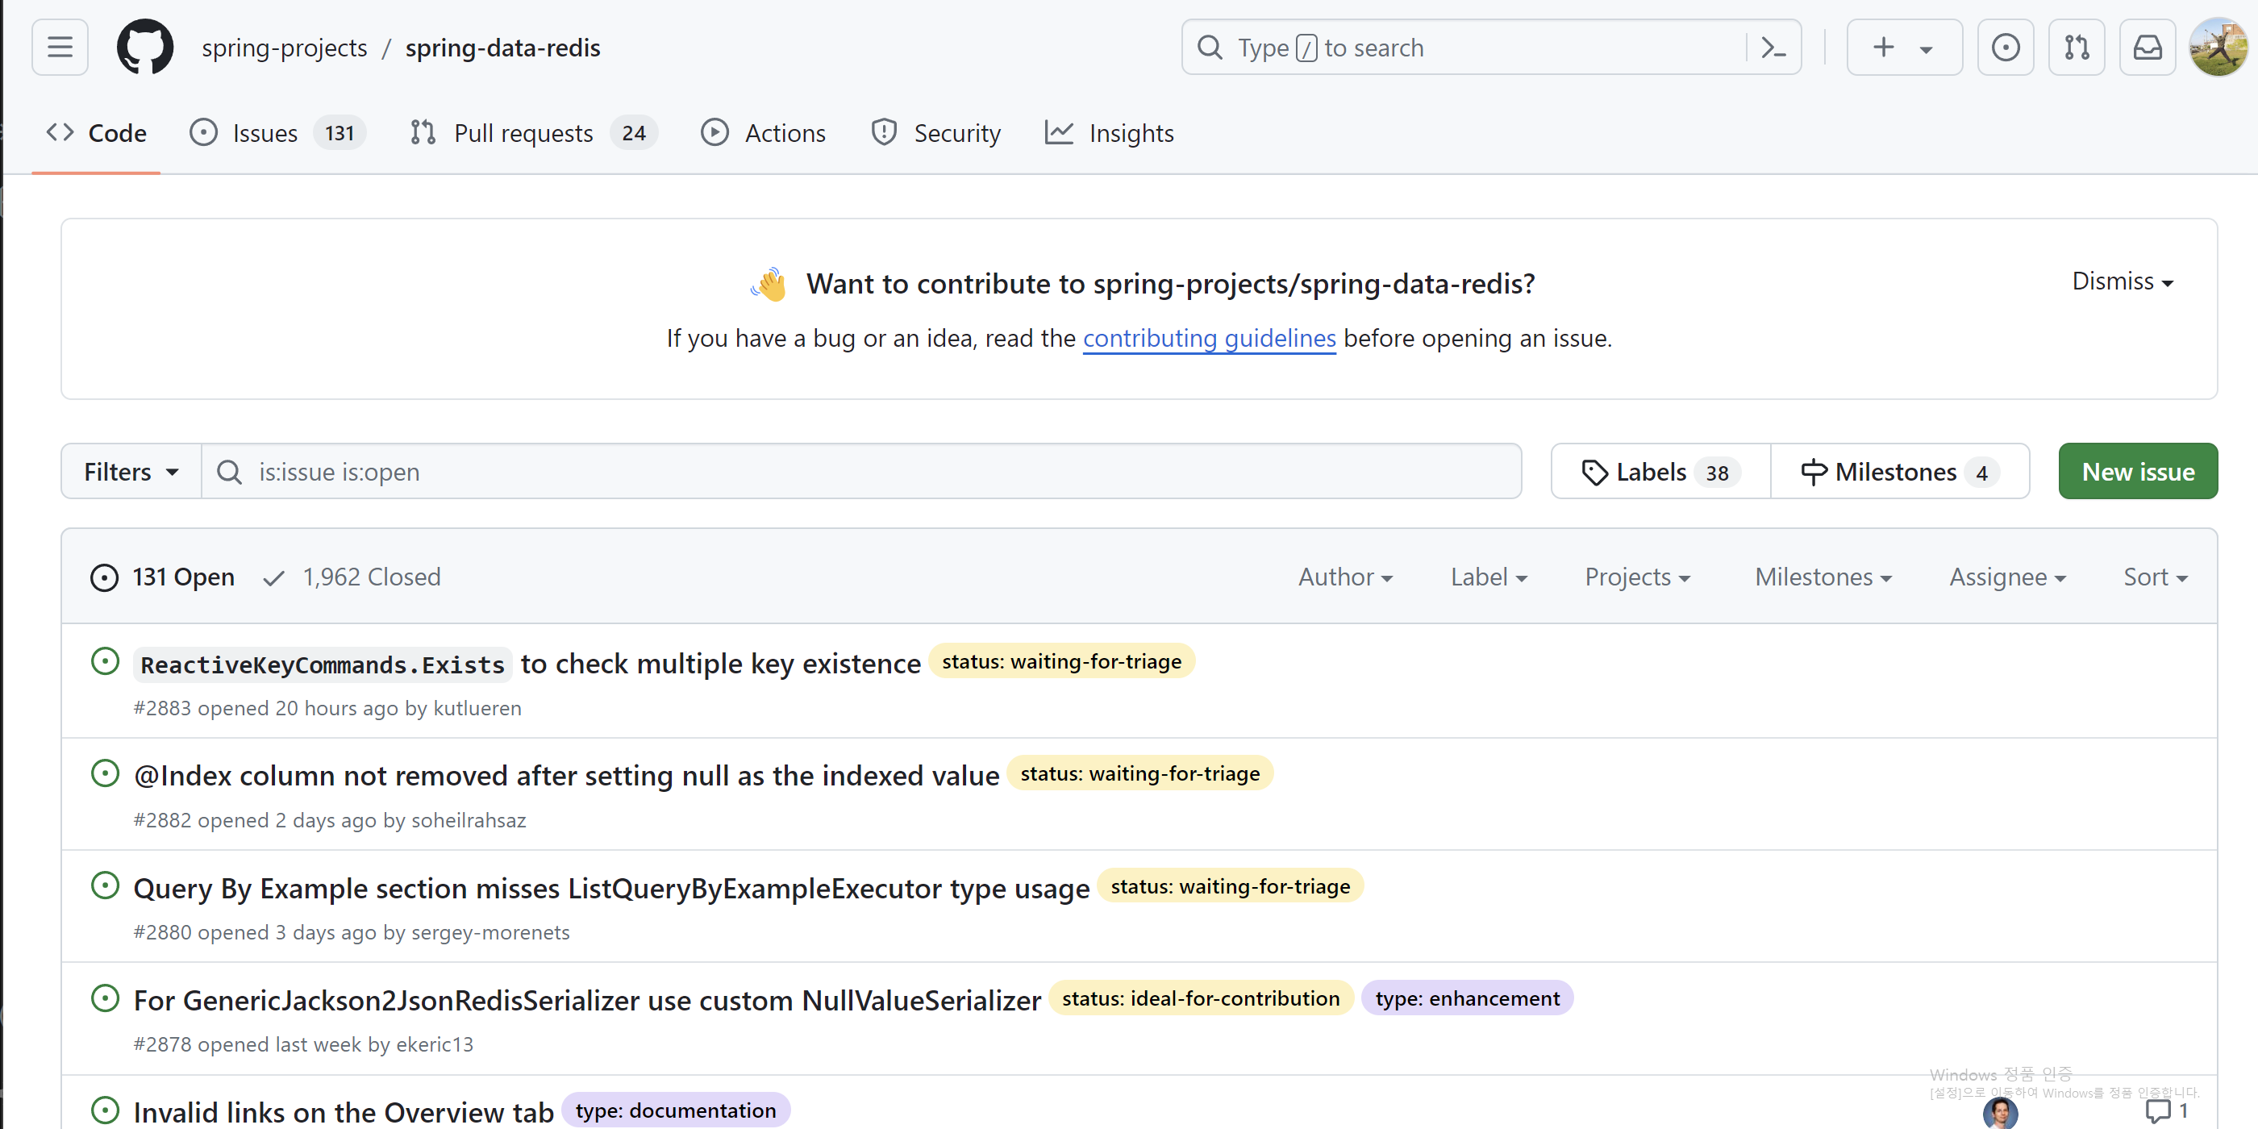Open the notifications inbox
This screenshot has height=1129, width=2258.
pyautogui.click(x=2147, y=48)
